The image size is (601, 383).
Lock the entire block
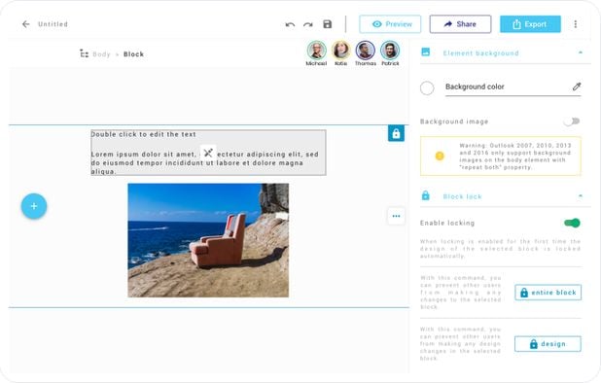pos(548,293)
